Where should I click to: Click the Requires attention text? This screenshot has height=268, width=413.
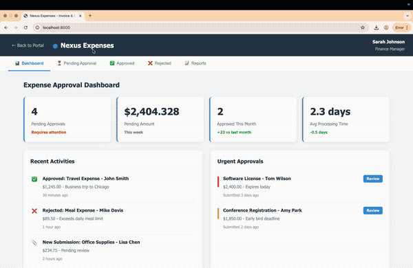tap(49, 133)
